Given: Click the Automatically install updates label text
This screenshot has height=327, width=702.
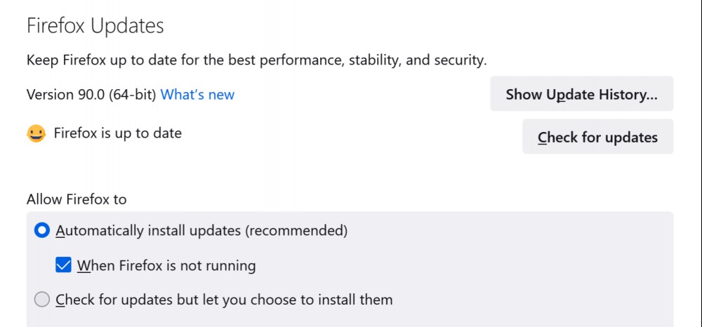Looking at the screenshot, I should [x=201, y=231].
